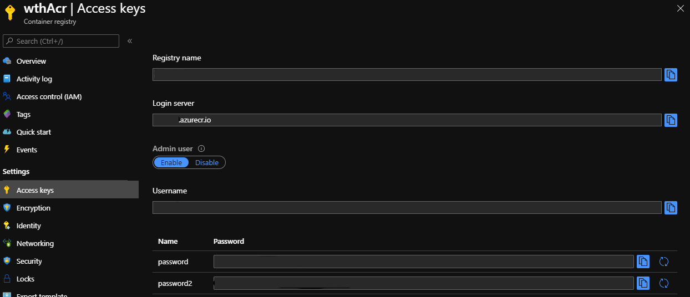The height and width of the screenshot is (297, 690).
Task: Regenerate the first password
Action: click(x=663, y=262)
